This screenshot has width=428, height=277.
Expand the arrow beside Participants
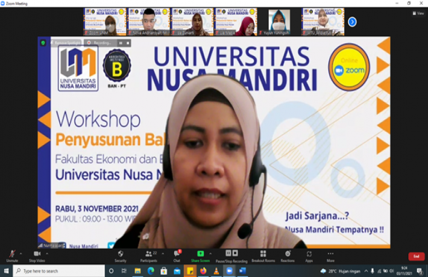click(x=163, y=254)
